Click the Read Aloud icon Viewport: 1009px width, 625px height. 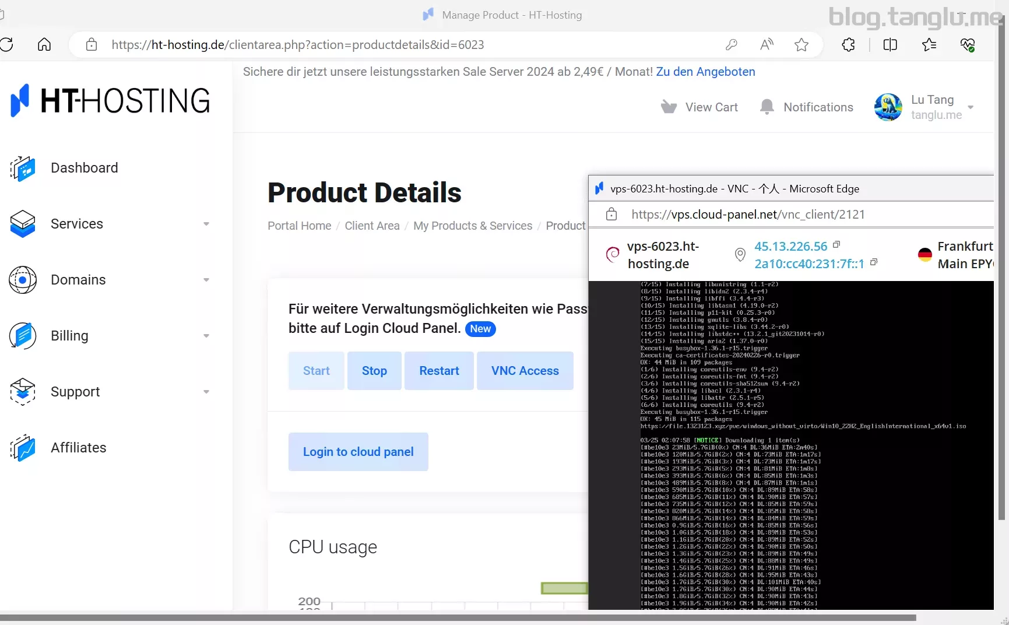[x=767, y=45]
